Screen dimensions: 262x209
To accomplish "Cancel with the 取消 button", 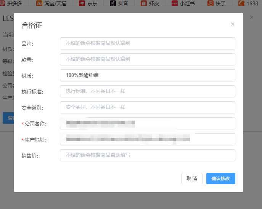I will (x=192, y=179).
